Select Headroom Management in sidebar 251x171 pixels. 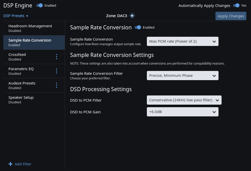point(30,28)
